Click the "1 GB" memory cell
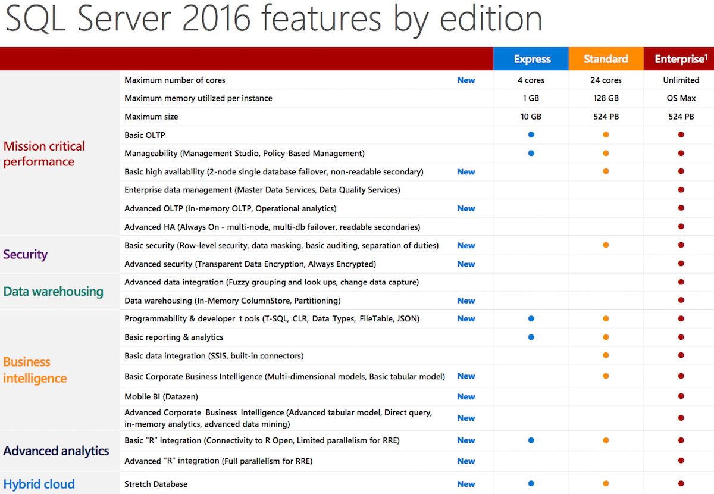This screenshot has width=714, height=494. coord(531,98)
